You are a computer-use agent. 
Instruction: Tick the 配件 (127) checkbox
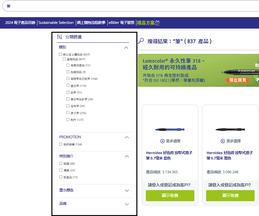coord(68,119)
